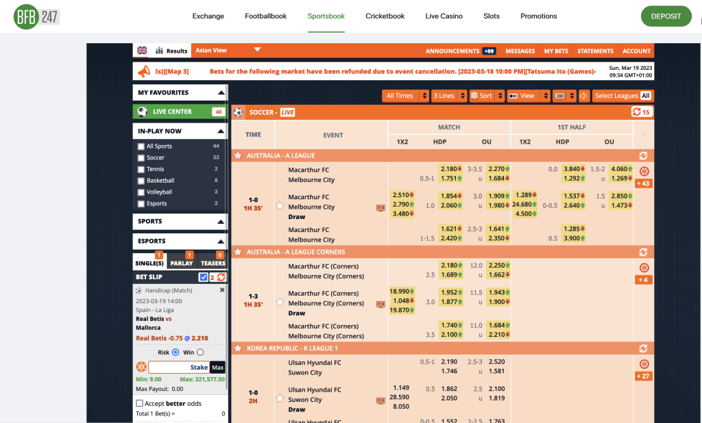Go to the Live Casino tab
Image resolution: width=702 pixels, height=423 pixels.
click(444, 16)
